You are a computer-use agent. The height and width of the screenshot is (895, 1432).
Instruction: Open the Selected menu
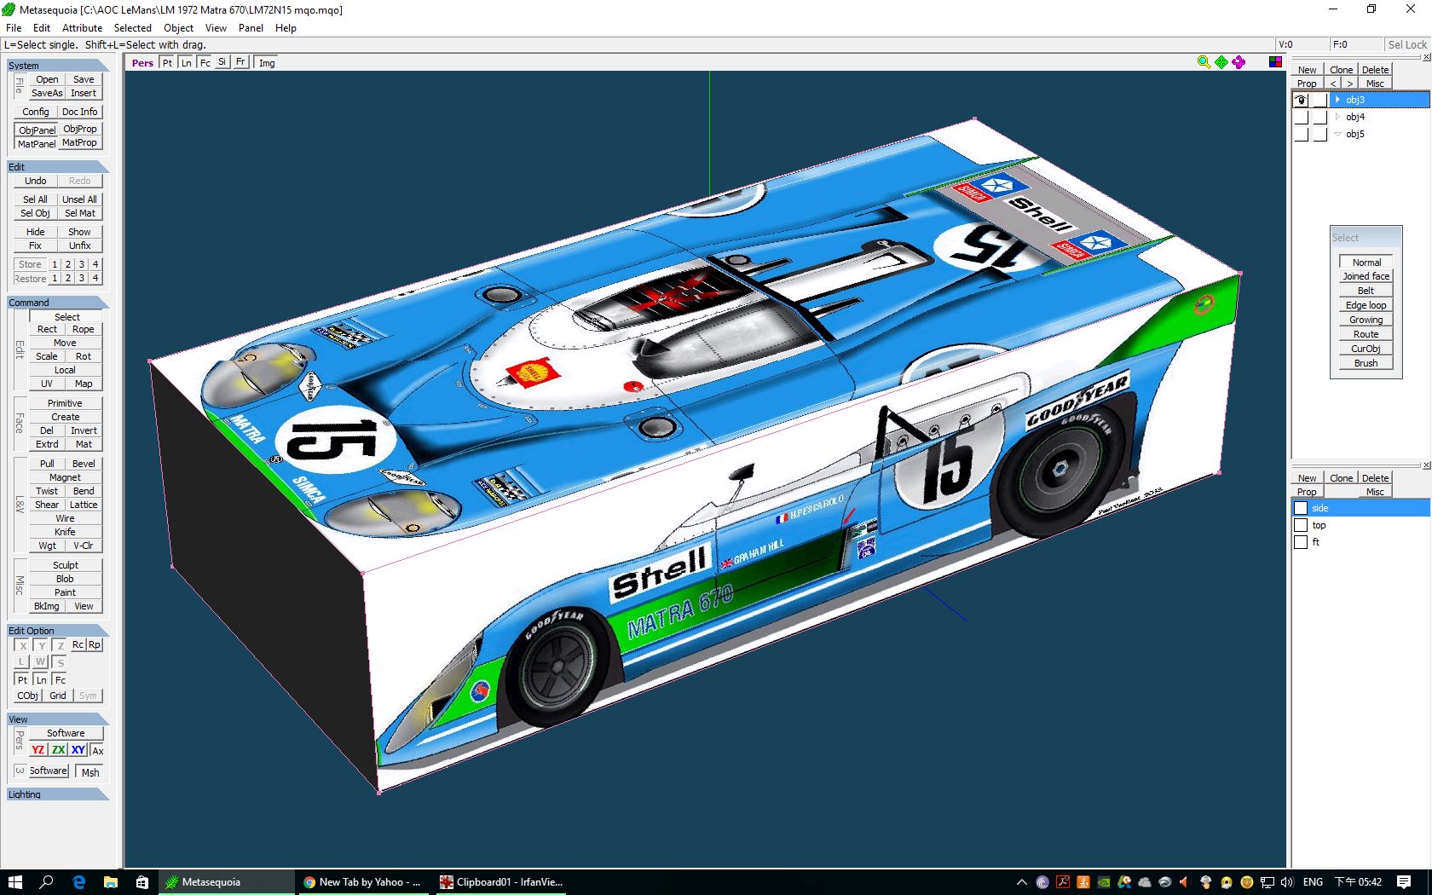tap(133, 28)
